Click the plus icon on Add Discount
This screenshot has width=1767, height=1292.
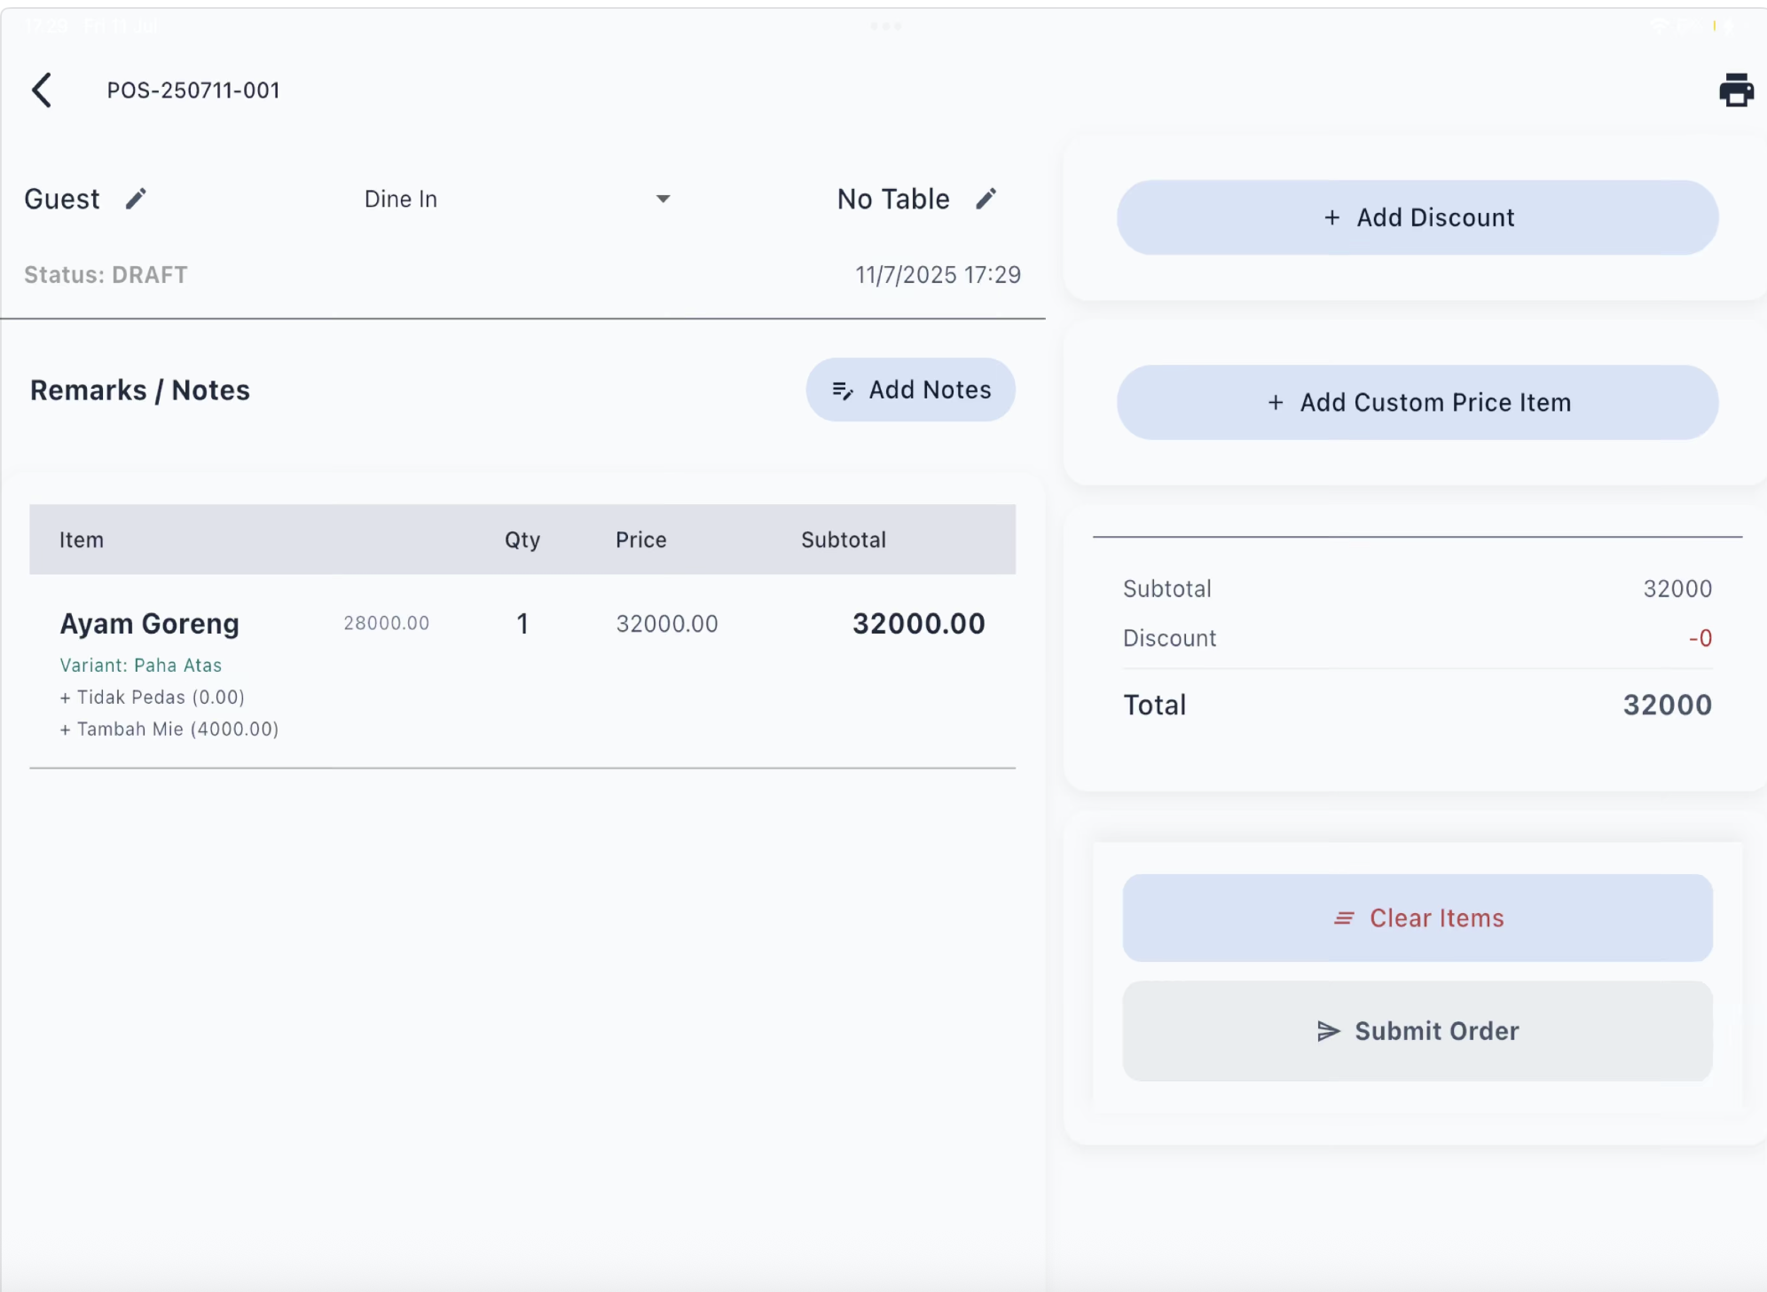(1331, 218)
